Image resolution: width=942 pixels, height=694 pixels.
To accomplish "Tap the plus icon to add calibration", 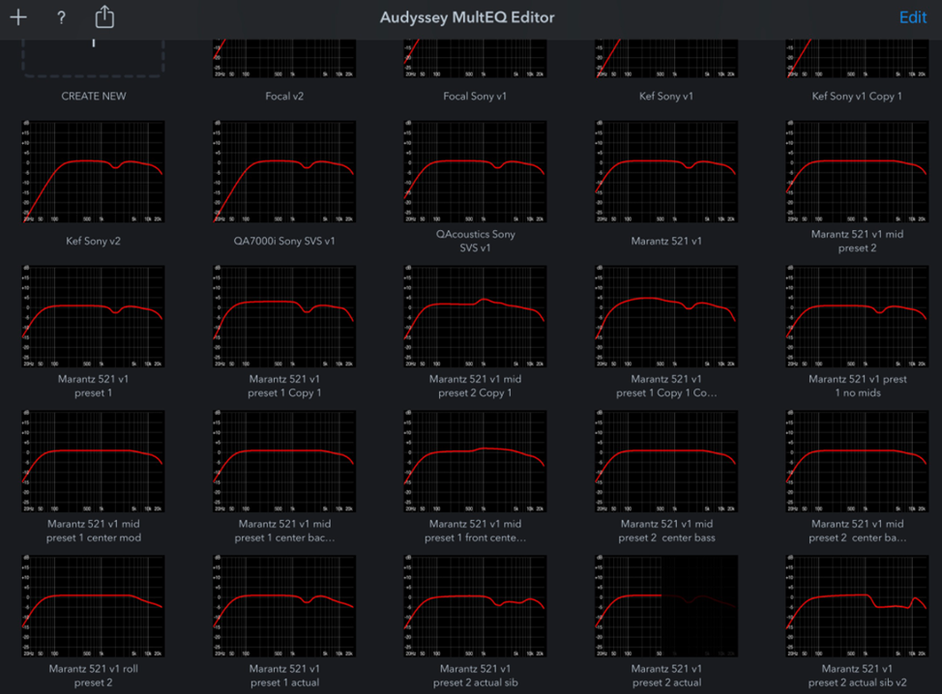I will click(x=18, y=17).
